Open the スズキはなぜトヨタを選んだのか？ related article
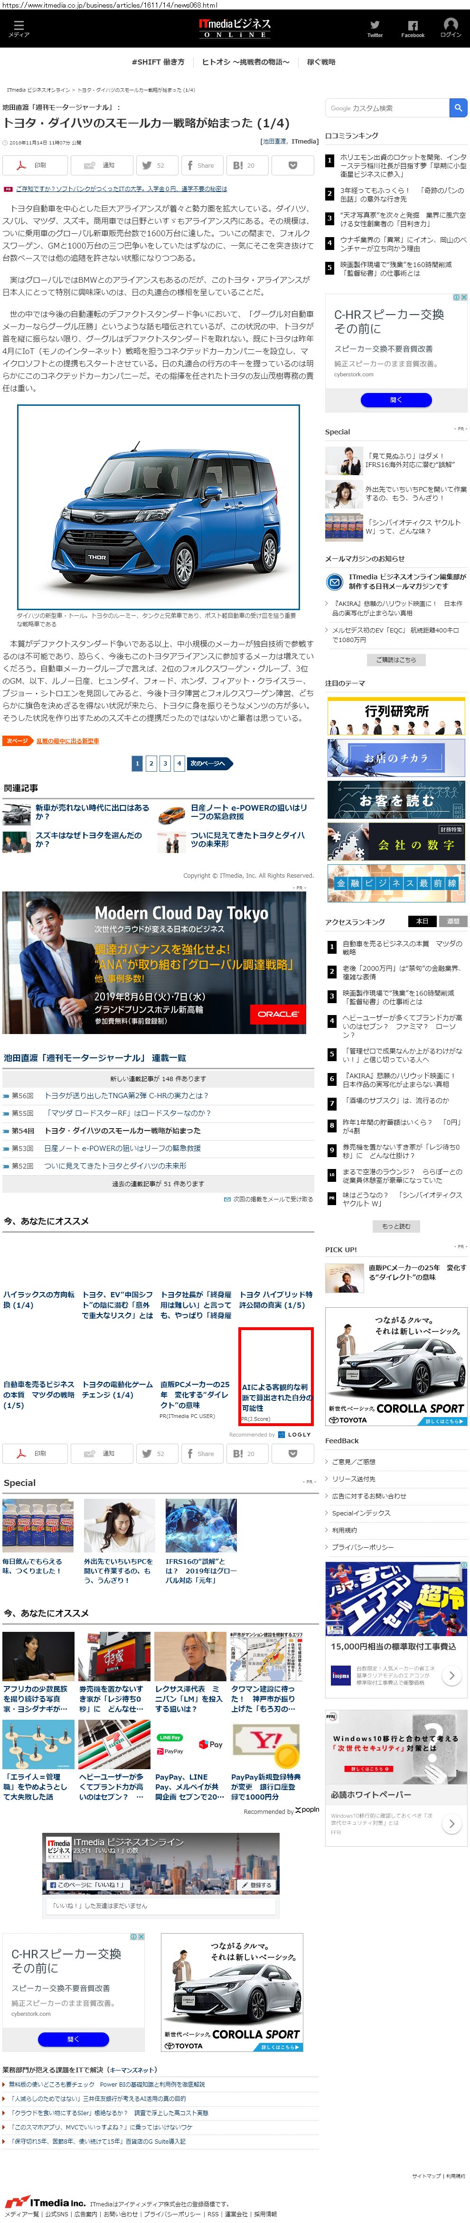470x2223 pixels. [88, 840]
